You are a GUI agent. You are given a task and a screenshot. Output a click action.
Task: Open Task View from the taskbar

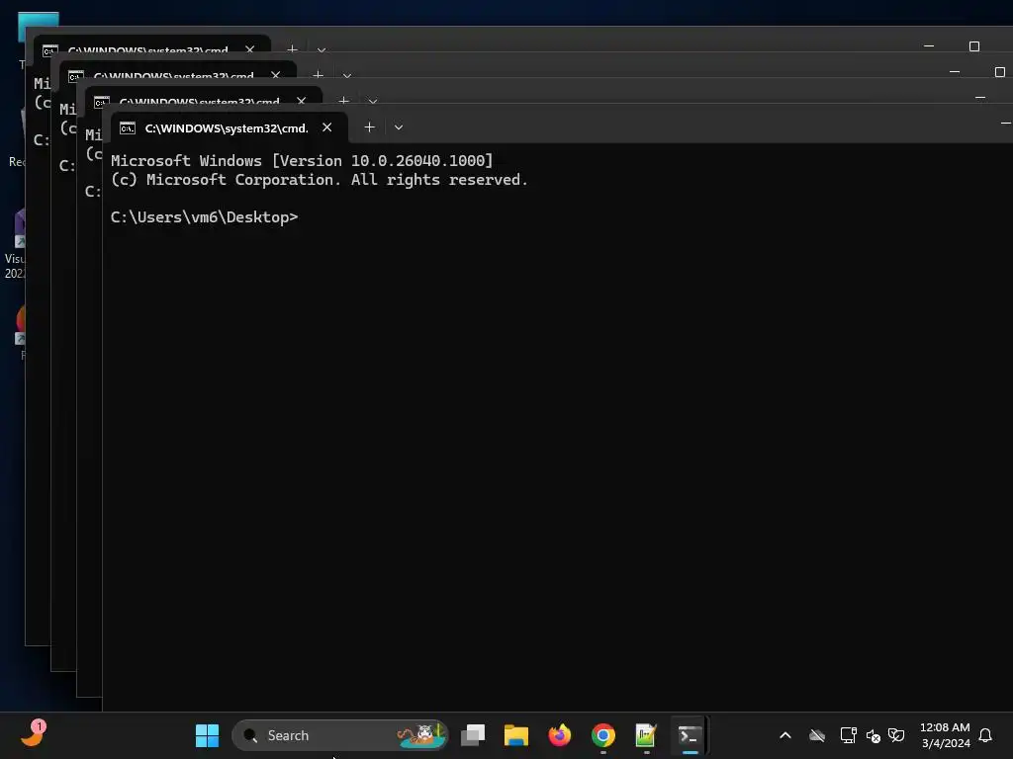point(473,735)
